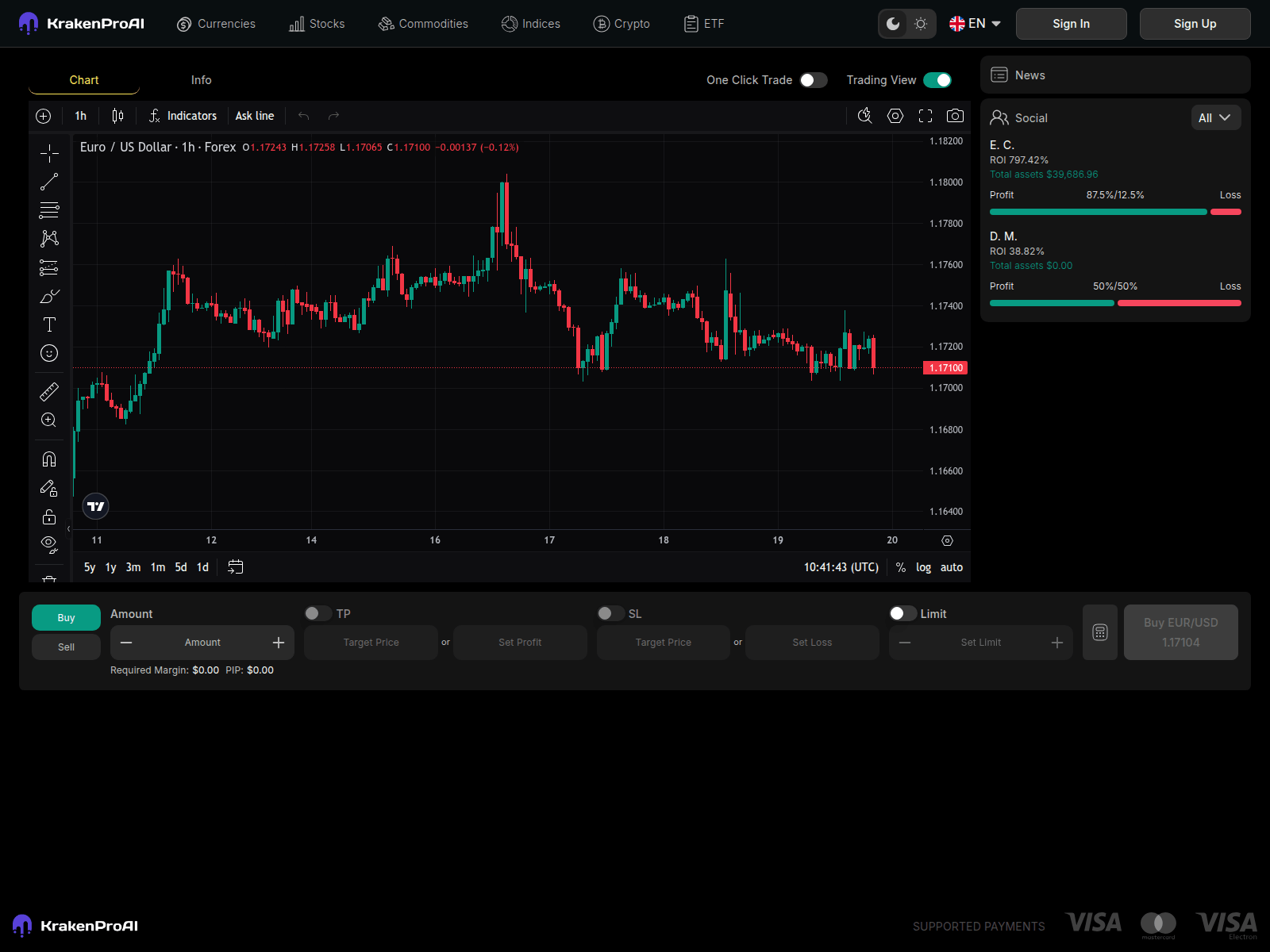The width and height of the screenshot is (1270, 952).
Task: Select the trend line drawing tool
Action: [49, 182]
